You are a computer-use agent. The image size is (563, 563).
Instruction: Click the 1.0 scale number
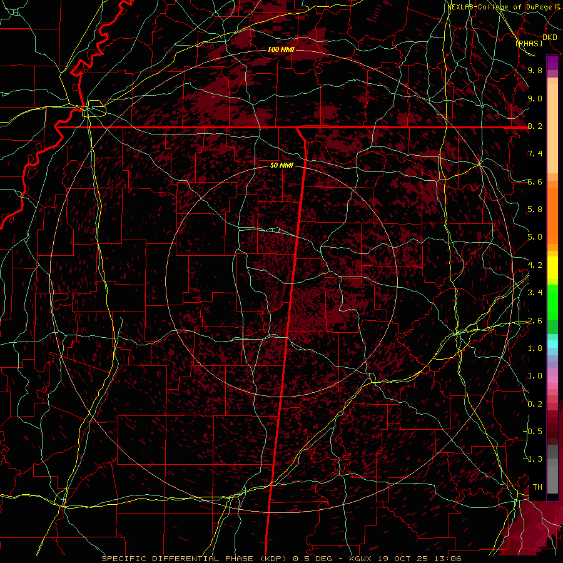pos(535,376)
